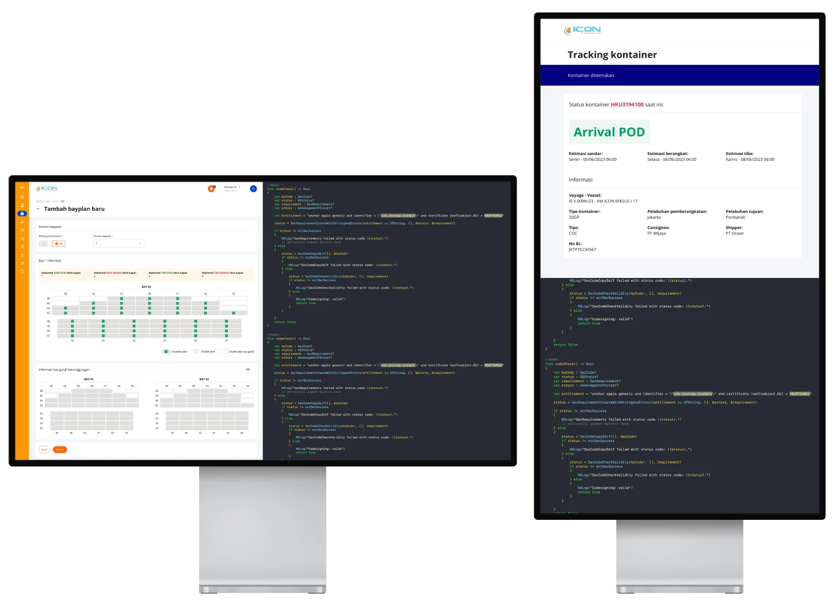This screenshot has height=601, width=836.
Task: Click the orange Simpan button
Action: (x=60, y=449)
